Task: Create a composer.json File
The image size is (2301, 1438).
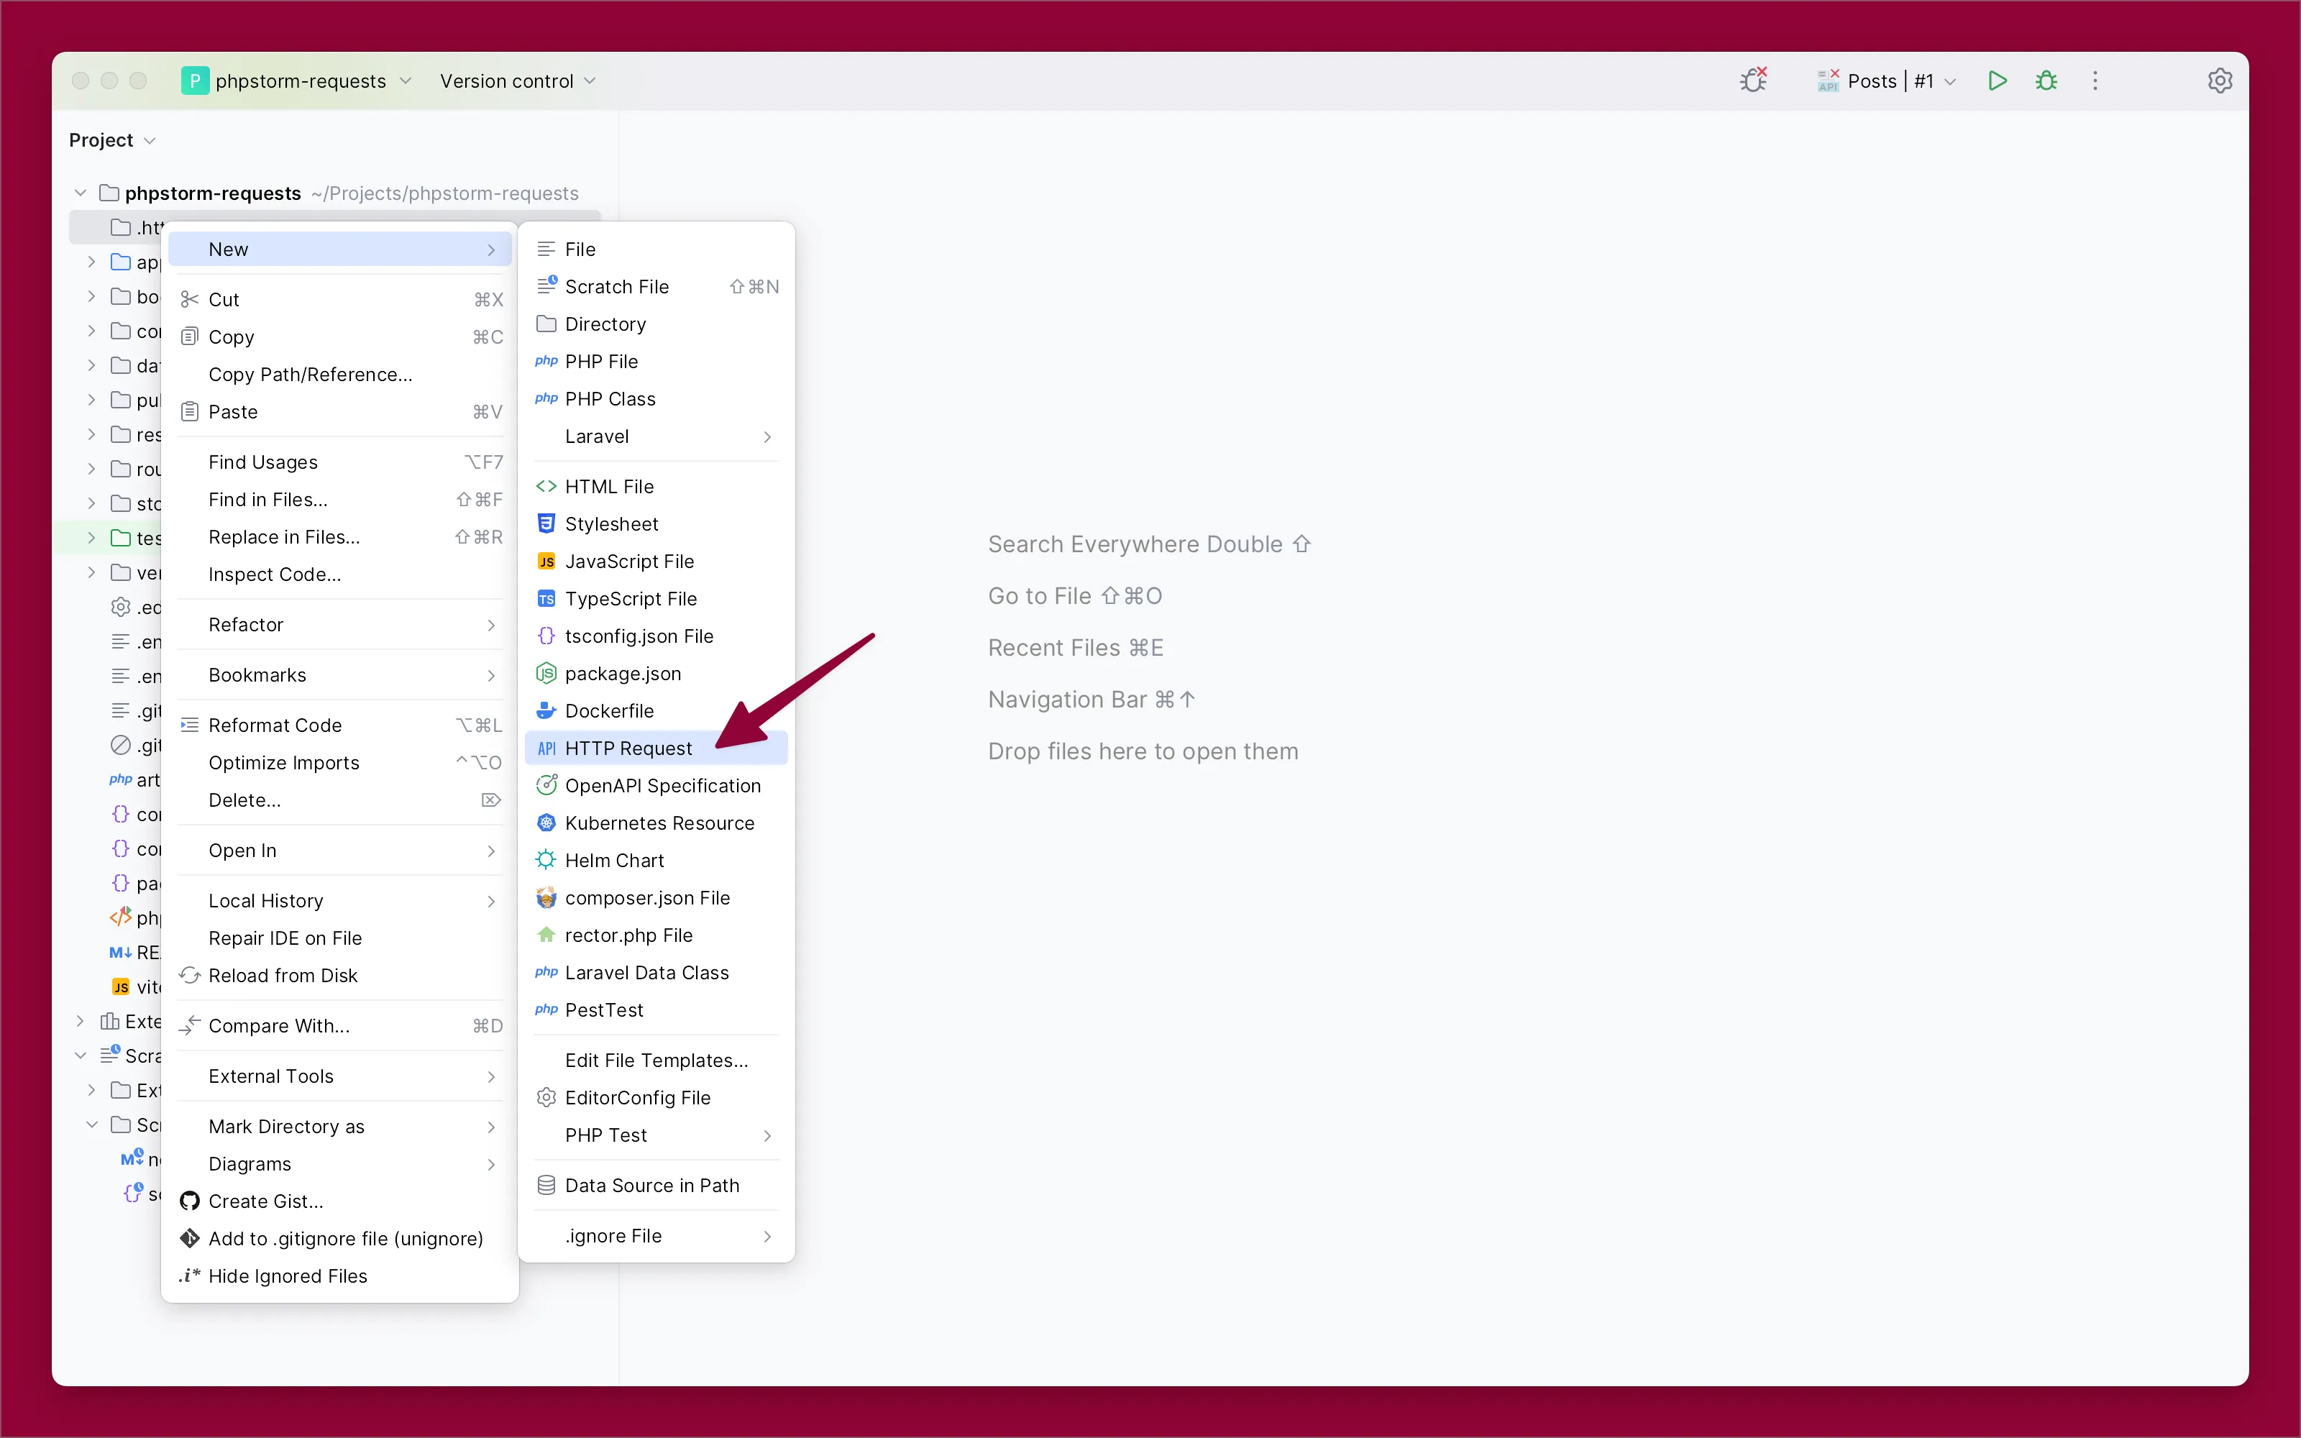Action: click(656, 898)
